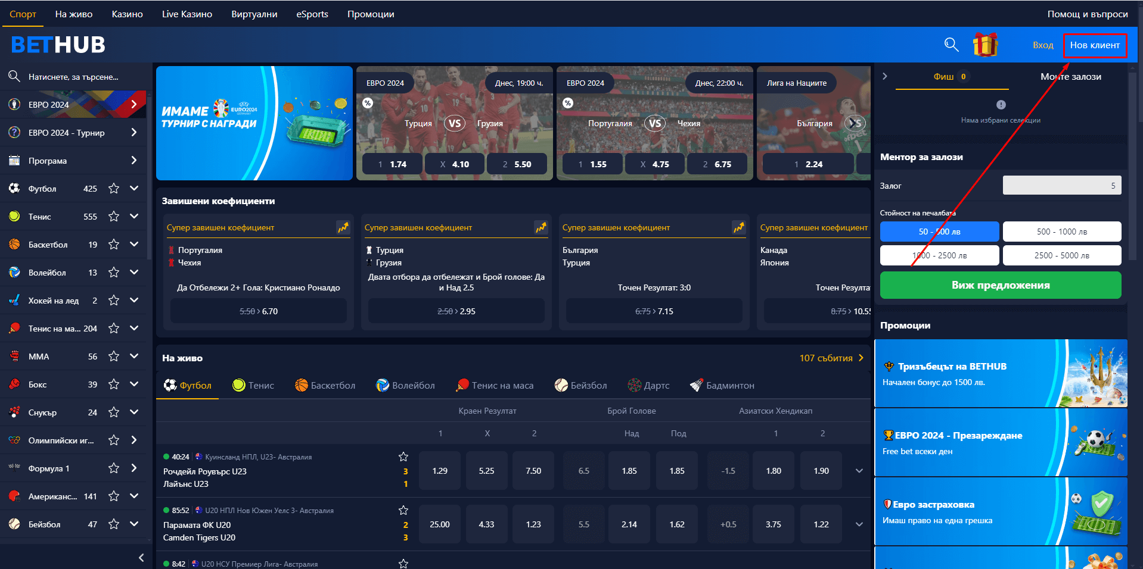
Task: Click the Волейбол sidebar ball icon
Action: tap(14, 273)
